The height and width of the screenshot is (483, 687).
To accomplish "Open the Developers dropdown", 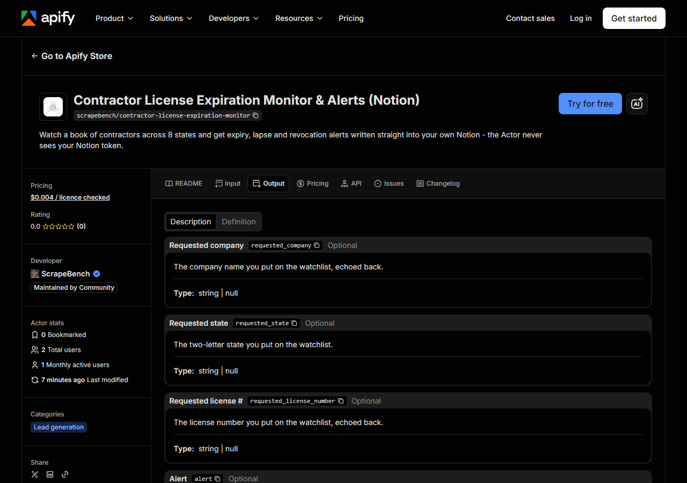I will click(x=234, y=18).
